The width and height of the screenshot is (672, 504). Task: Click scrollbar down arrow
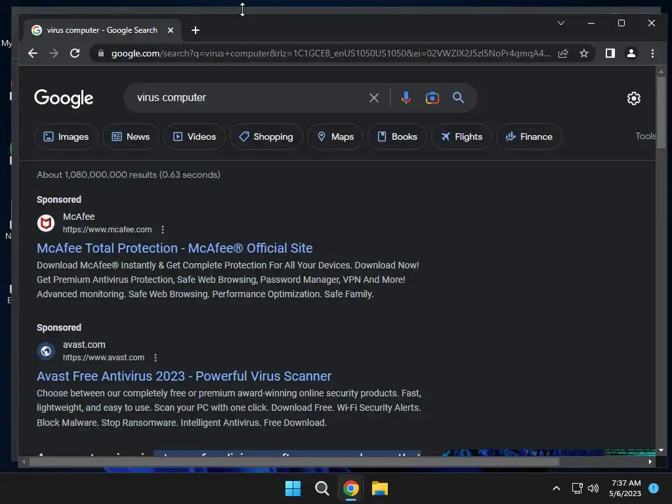[x=661, y=450]
